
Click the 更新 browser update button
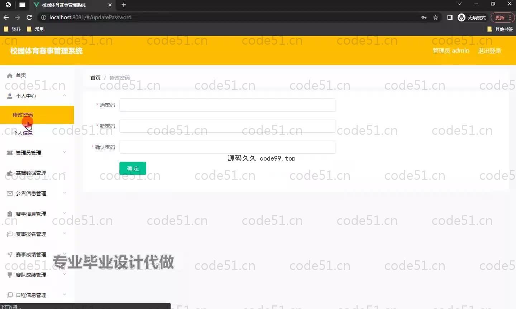503,18
